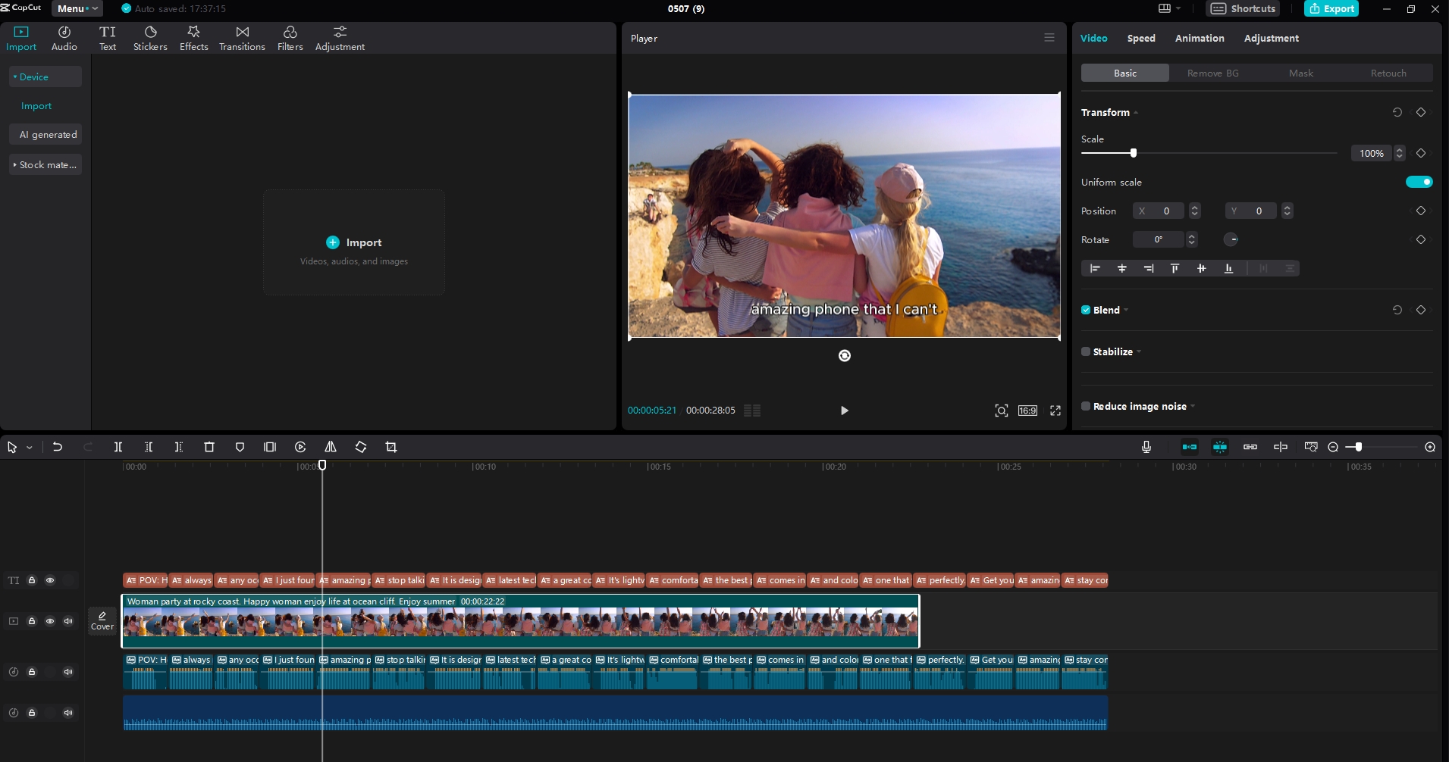
Task: Open full screen preview in player
Action: (1055, 411)
